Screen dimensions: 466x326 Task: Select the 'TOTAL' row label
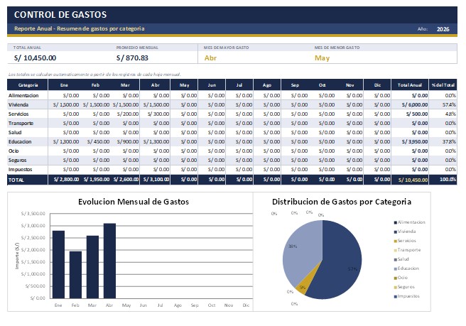pos(16,180)
